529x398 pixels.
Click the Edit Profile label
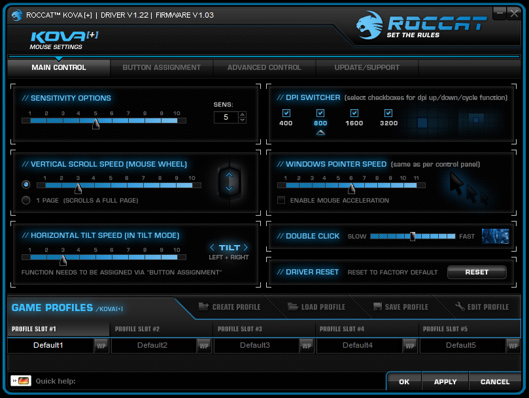(488, 307)
